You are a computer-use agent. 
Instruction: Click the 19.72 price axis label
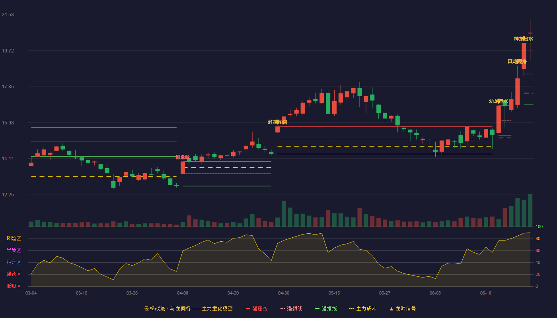[8, 50]
